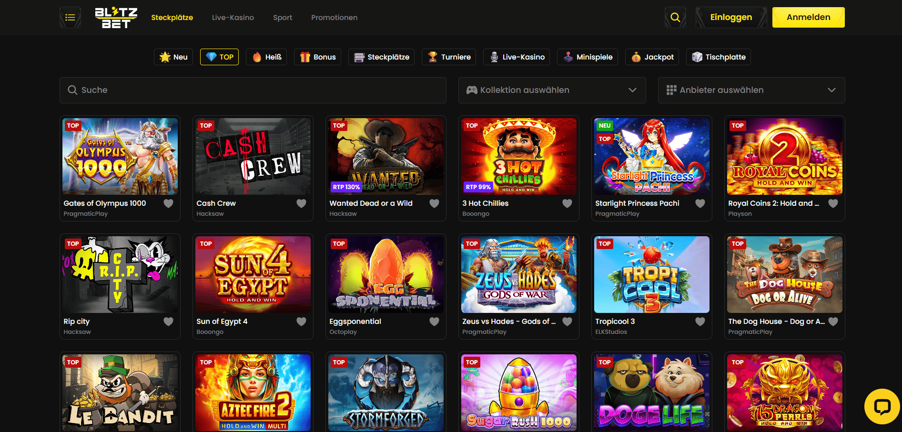Click the magnifier search icon in header

[675, 18]
